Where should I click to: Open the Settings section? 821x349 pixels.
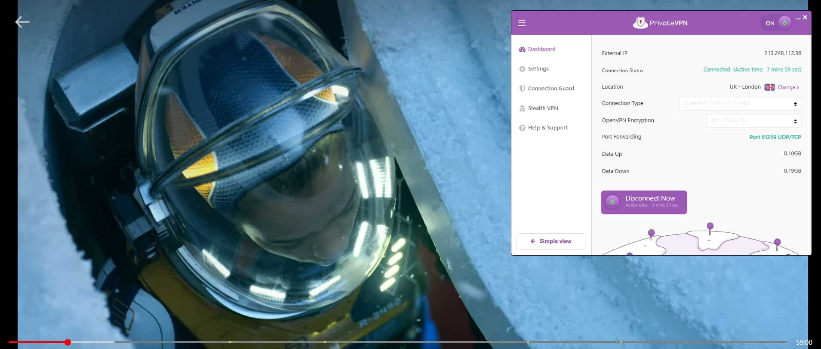coord(534,69)
